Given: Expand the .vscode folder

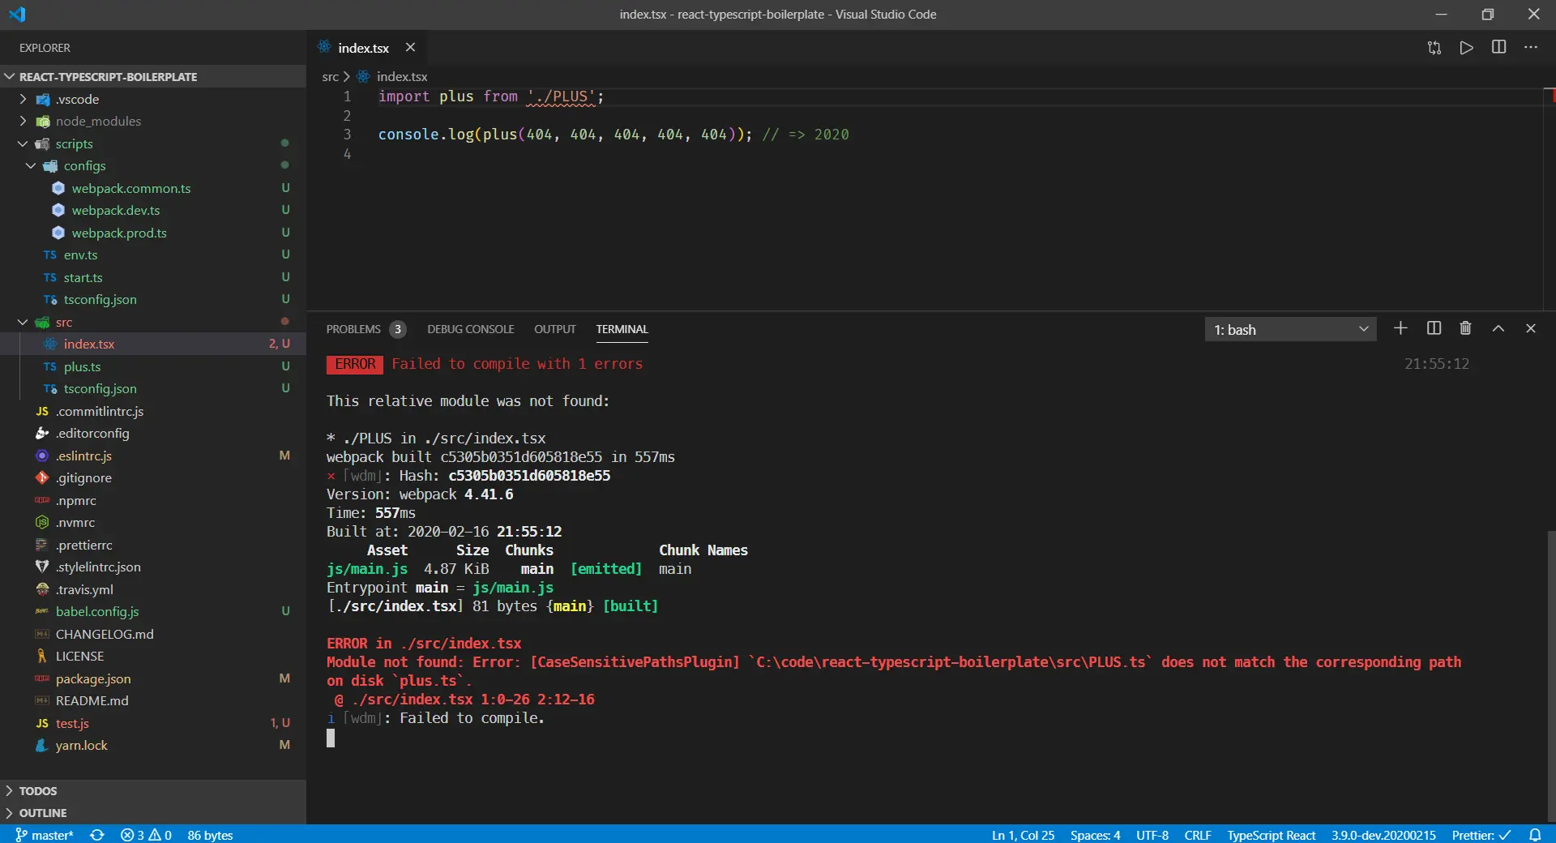Looking at the screenshot, I should (153, 99).
